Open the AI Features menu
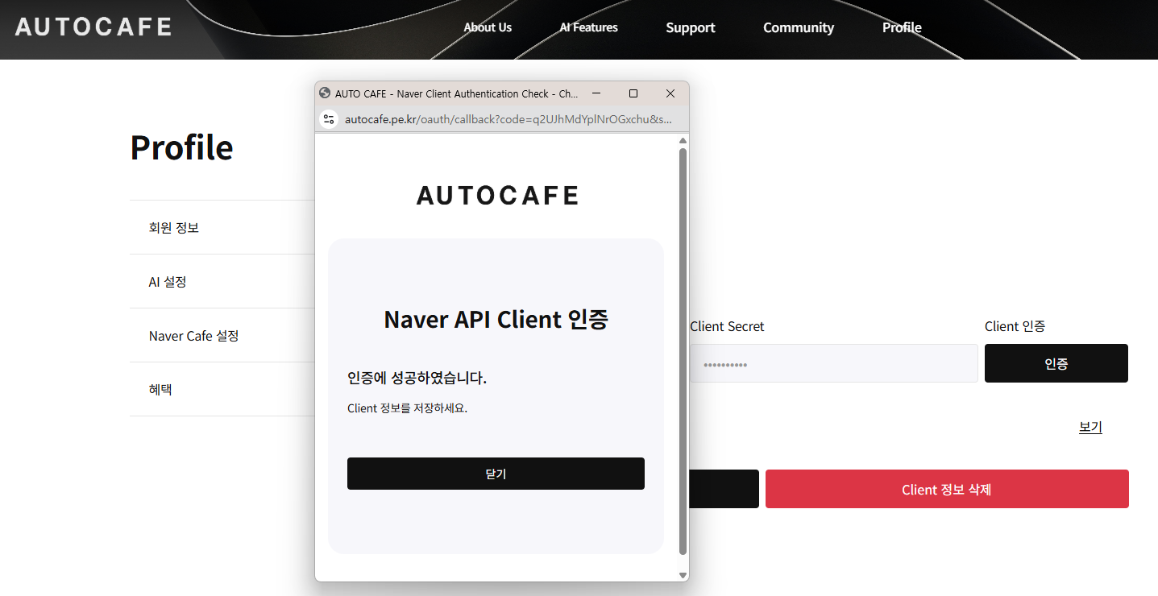Screen dimensions: 1158x596 pyautogui.click(x=588, y=27)
